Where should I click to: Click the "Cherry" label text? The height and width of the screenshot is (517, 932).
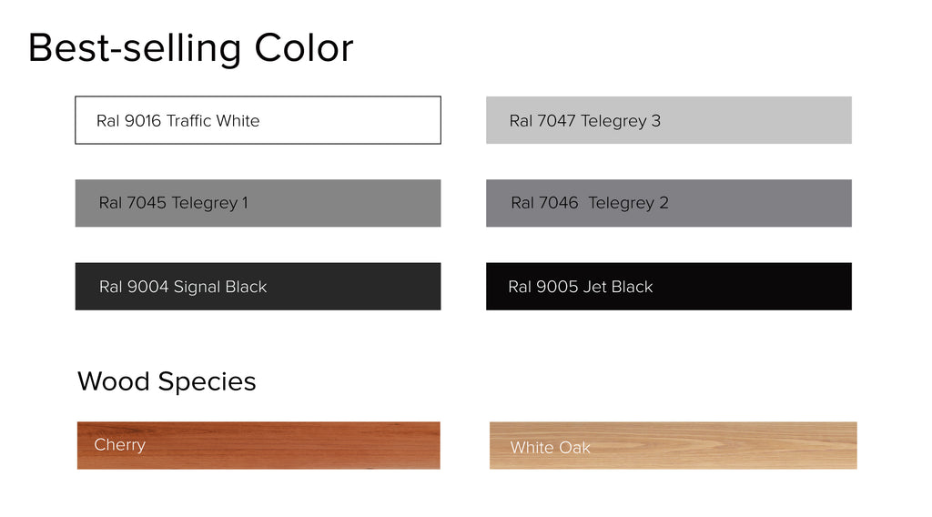[119, 445]
